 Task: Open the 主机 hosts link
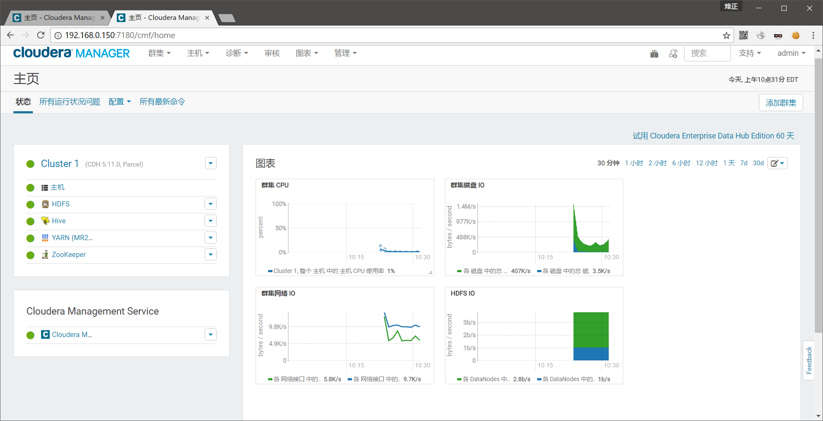click(x=58, y=187)
